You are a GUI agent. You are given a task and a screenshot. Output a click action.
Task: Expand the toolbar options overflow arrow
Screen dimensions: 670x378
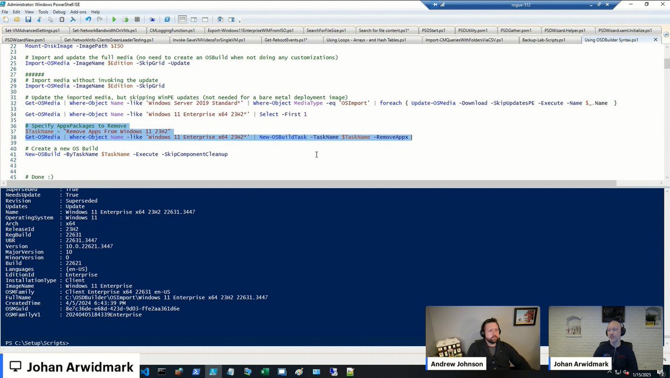coord(240,21)
